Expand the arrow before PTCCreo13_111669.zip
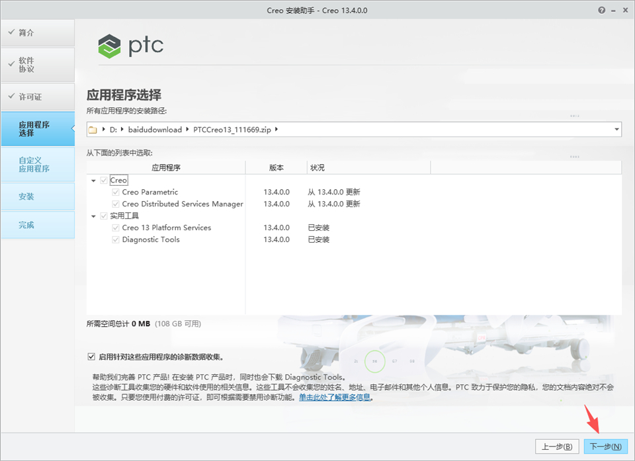The width and height of the screenshot is (635, 461). click(x=187, y=129)
